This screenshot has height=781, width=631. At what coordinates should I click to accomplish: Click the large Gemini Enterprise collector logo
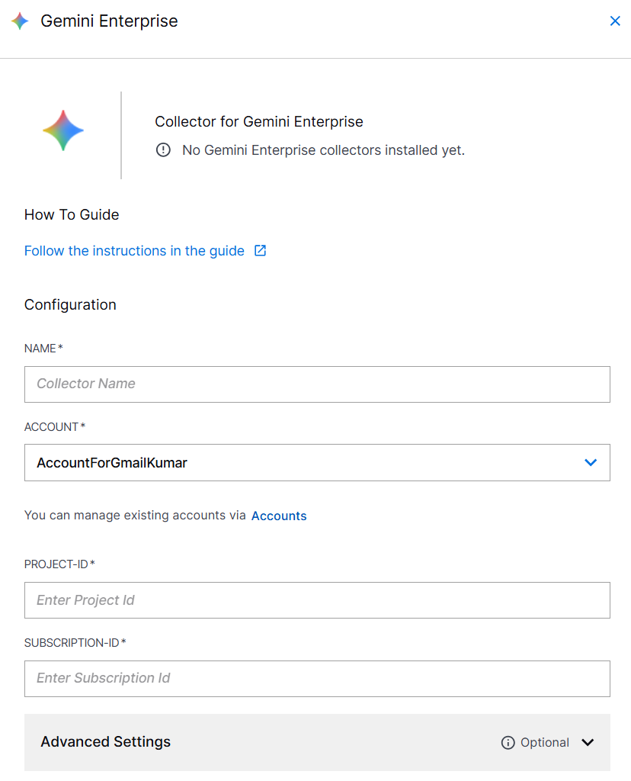(x=63, y=130)
